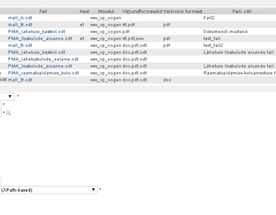Click the test_fail2 cell
The width and height of the screenshot is (276, 215).
coord(213,45)
